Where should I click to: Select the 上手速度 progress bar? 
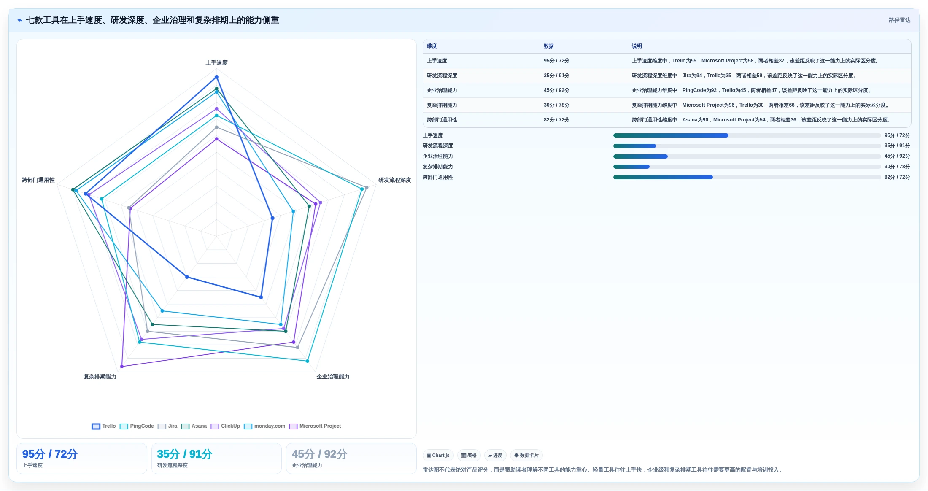click(747, 135)
